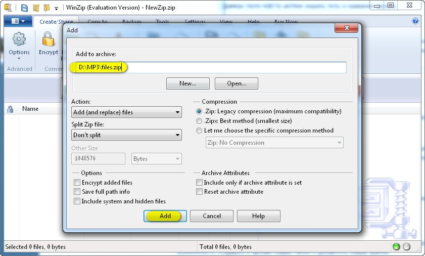Close the Add dialog with red X
Image resolution: width=425 pixels, height=256 pixels.
point(346,28)
